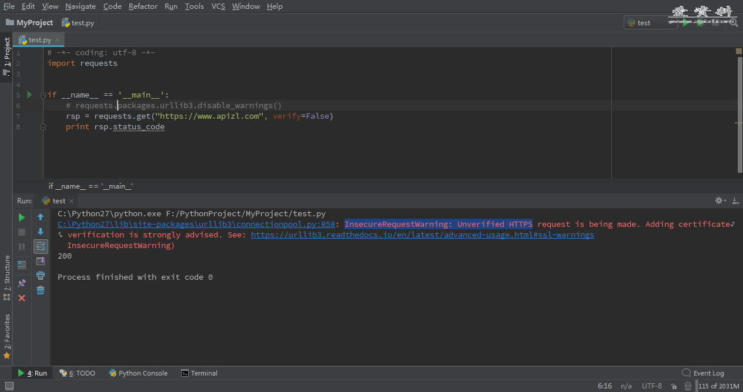Toggle soft-wrap in console output
The image size is (743, 392).
point(41,246)
